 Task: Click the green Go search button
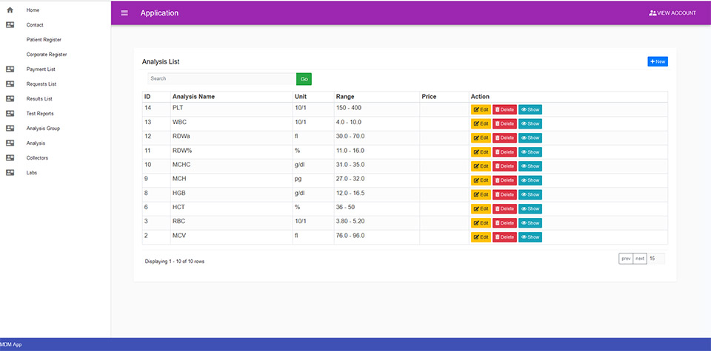coord(304,79)
